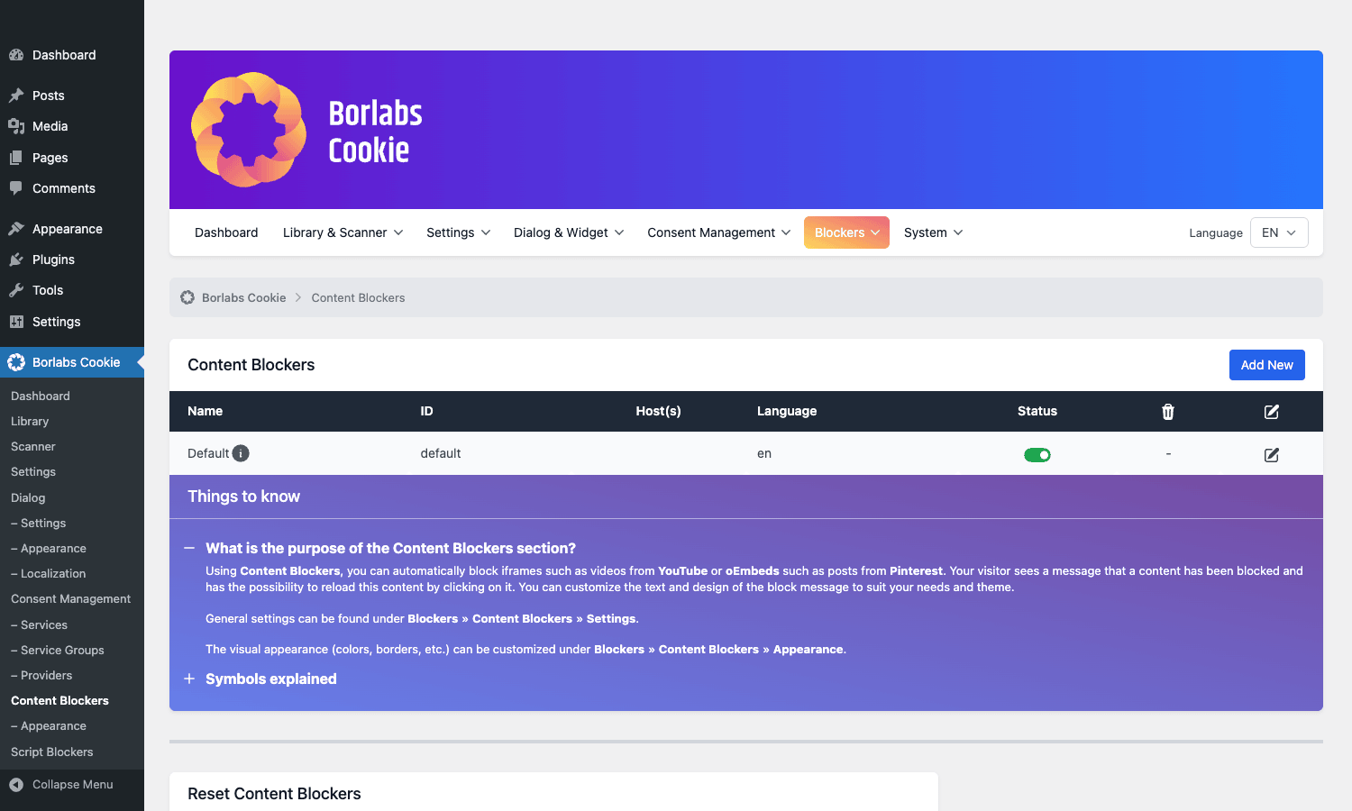1352x811 pixels.
Task: Open Content Blockers in sidebar submenu
Action: (x=59, y=700)
